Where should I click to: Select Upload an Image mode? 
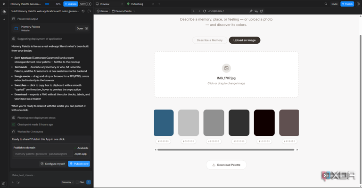pos(244,40)
